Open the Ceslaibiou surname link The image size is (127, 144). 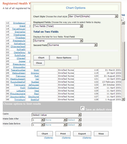click(x=20, y=52)
